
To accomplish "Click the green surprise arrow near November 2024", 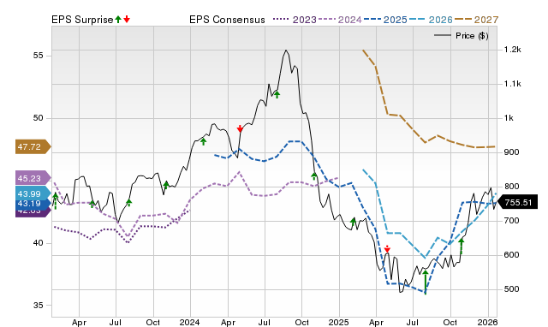I will tap(314, 176).
